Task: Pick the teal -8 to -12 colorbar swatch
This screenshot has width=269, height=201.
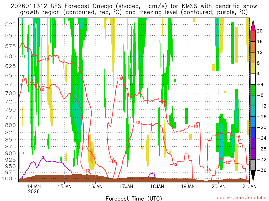Action: click(x=253, y=101)
